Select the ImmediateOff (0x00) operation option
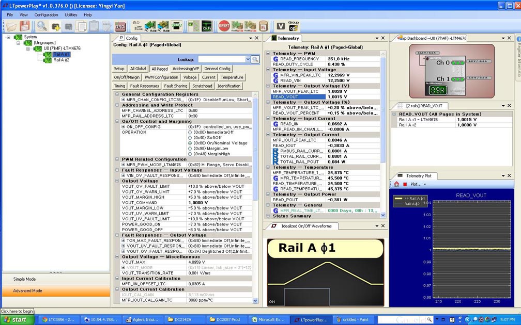 [190, 132]
